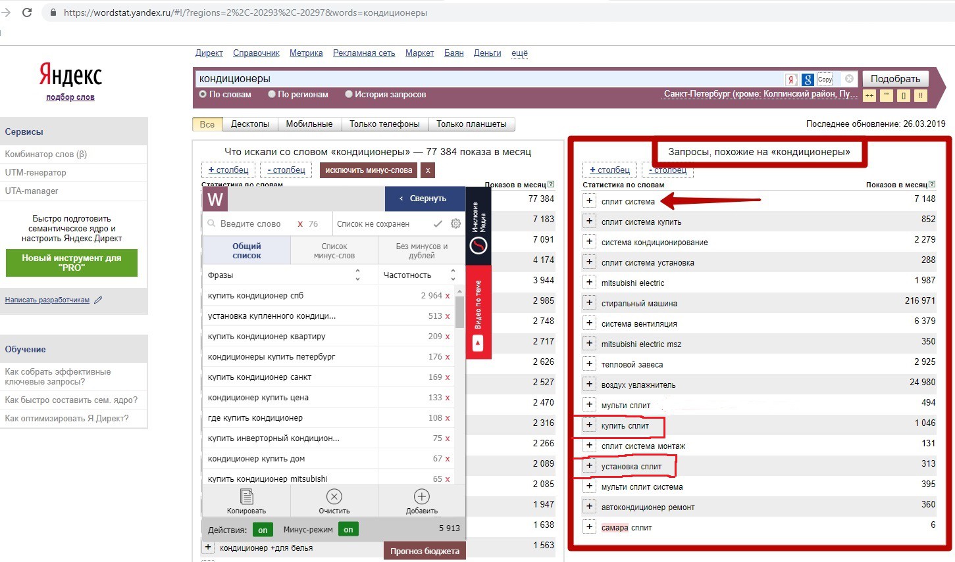Click the Копировать copy icon
The height and width of the screenshot is (562, 955).
pyautogui.click(x=246, y=497)
